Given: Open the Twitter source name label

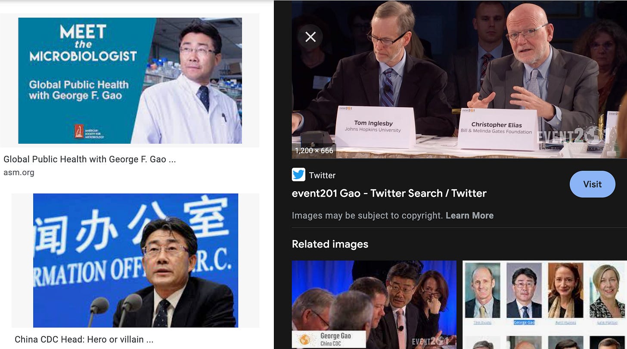Looking at the screenshot, I should (x=322, y=175).
